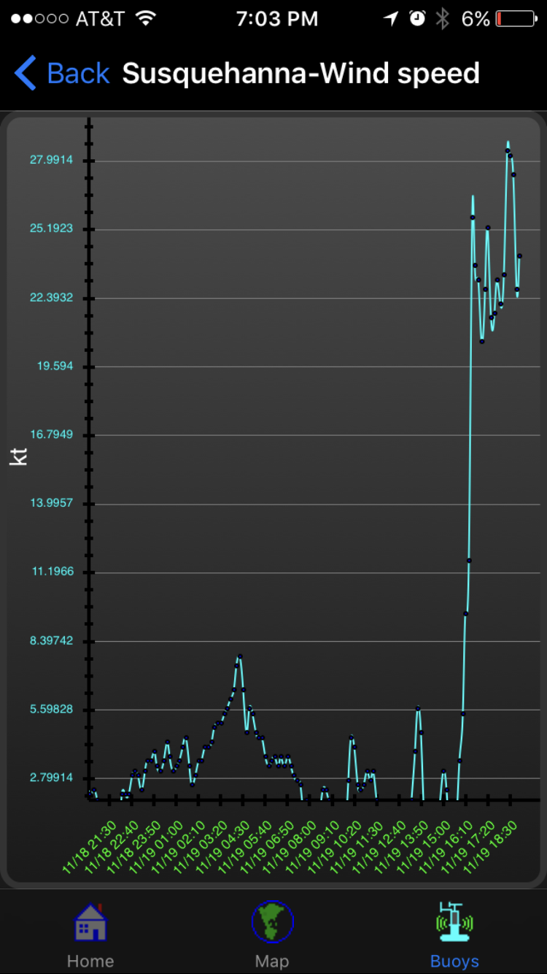Screen dimensions: 547x974
Task: Tap the highest data point on graph
Action: (508, 150)
